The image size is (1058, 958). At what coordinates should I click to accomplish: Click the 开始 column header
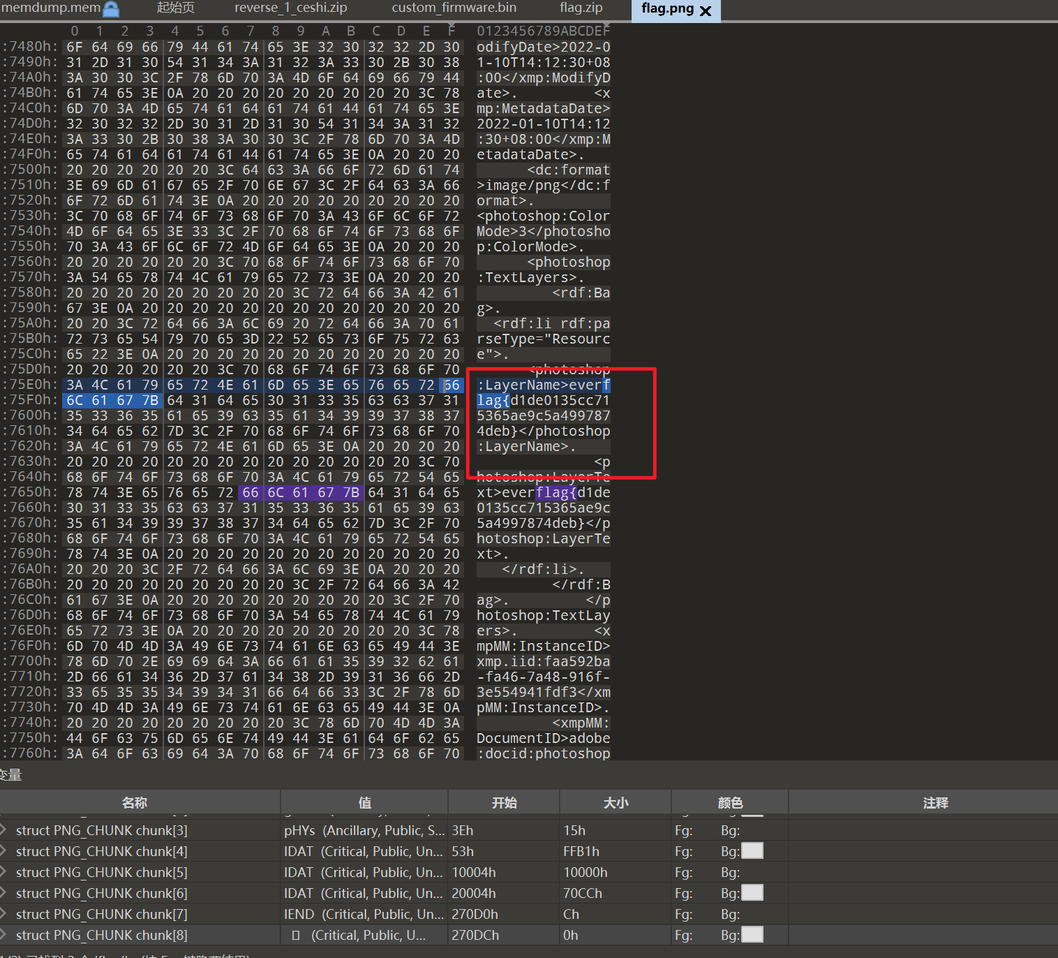504,803
